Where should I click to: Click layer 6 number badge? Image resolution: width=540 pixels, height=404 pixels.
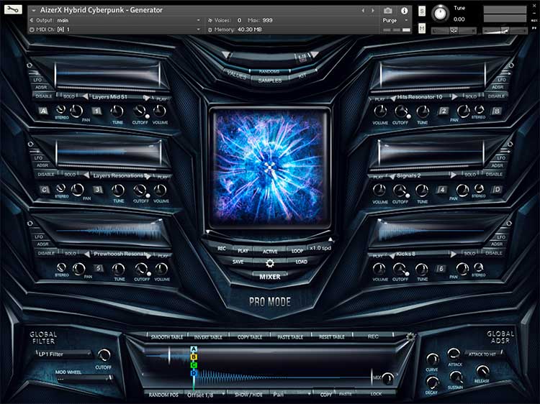tap(441, 269)
